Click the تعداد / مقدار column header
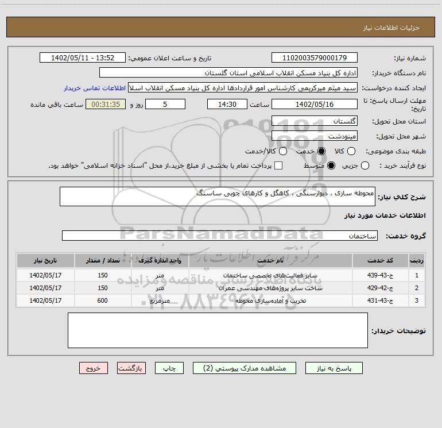This screenshot has height=428, width=442. tap(103, 260)
